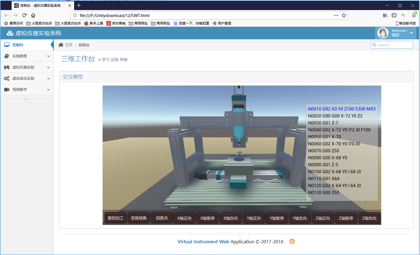Open the 虚实结合实验 sidebar item
The width and height of the screenshot is (420, 255).
tap(27, 78)
